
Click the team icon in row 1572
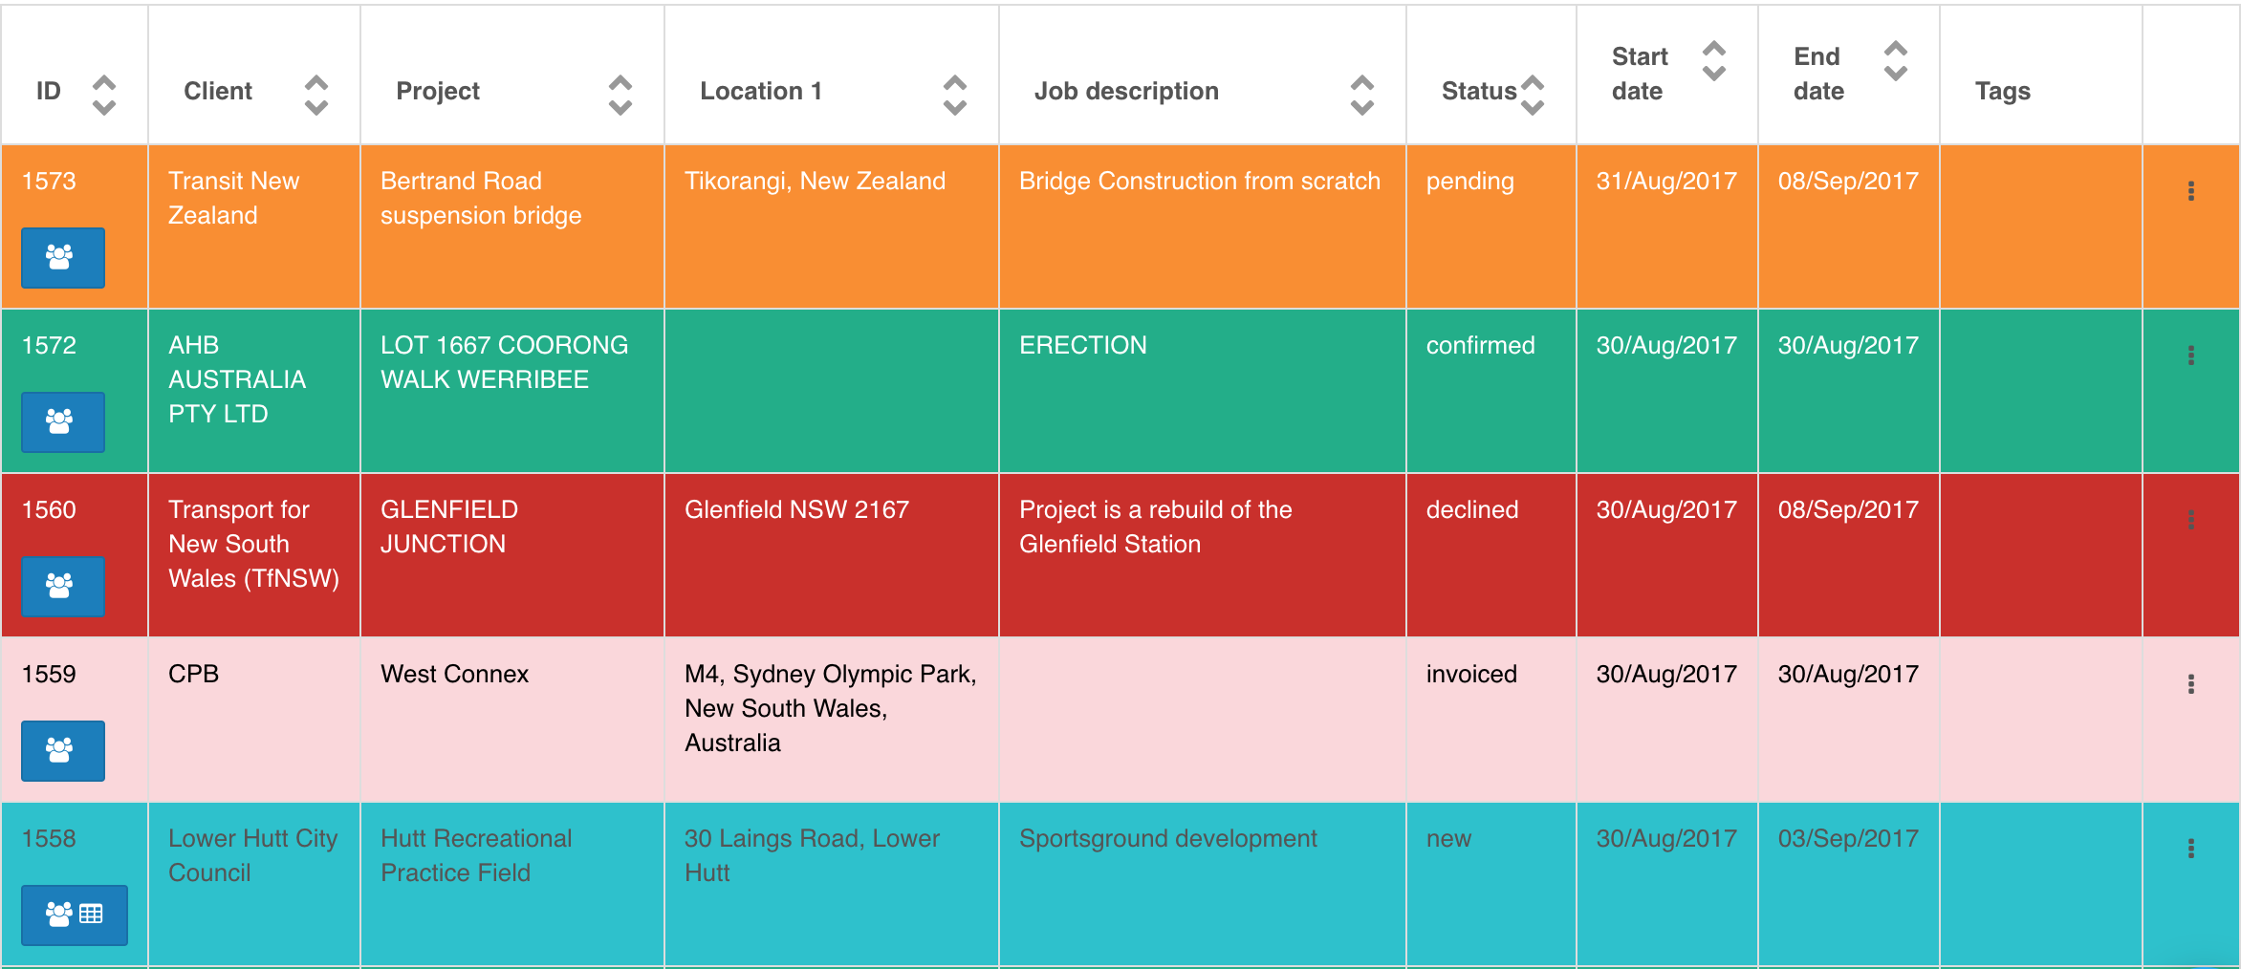(62, 421)
